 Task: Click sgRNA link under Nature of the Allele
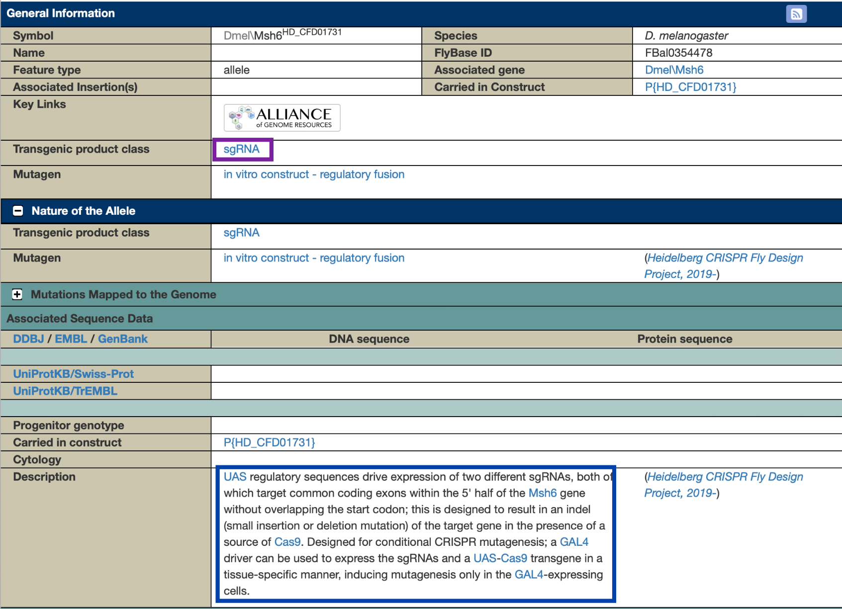pos(242,233)
